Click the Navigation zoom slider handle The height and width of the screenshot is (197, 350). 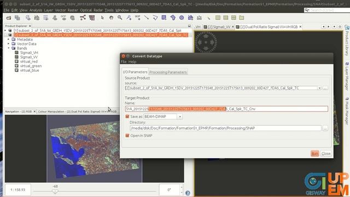click(x=55, y=192)
